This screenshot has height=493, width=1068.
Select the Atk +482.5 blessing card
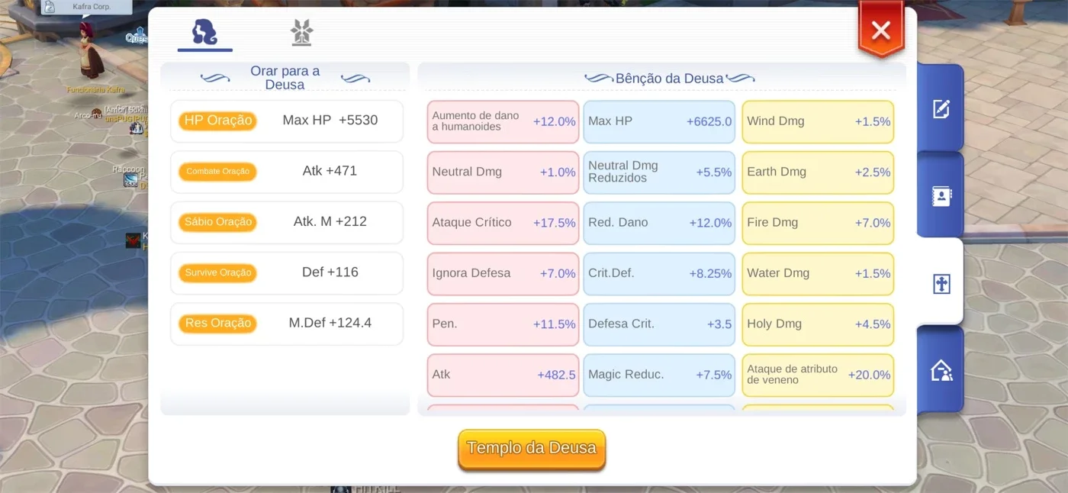click(x=503, y=375)
